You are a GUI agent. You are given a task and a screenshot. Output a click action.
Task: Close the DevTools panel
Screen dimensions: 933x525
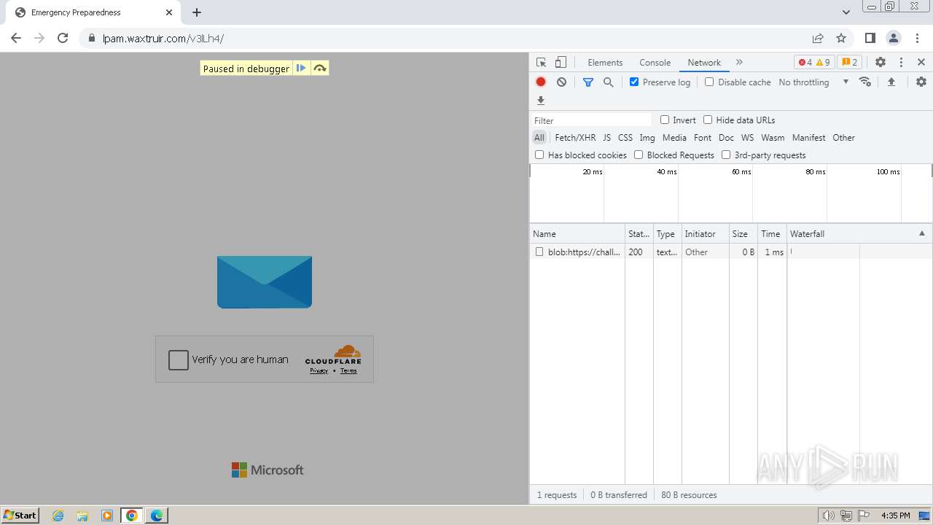coord(921,63)
